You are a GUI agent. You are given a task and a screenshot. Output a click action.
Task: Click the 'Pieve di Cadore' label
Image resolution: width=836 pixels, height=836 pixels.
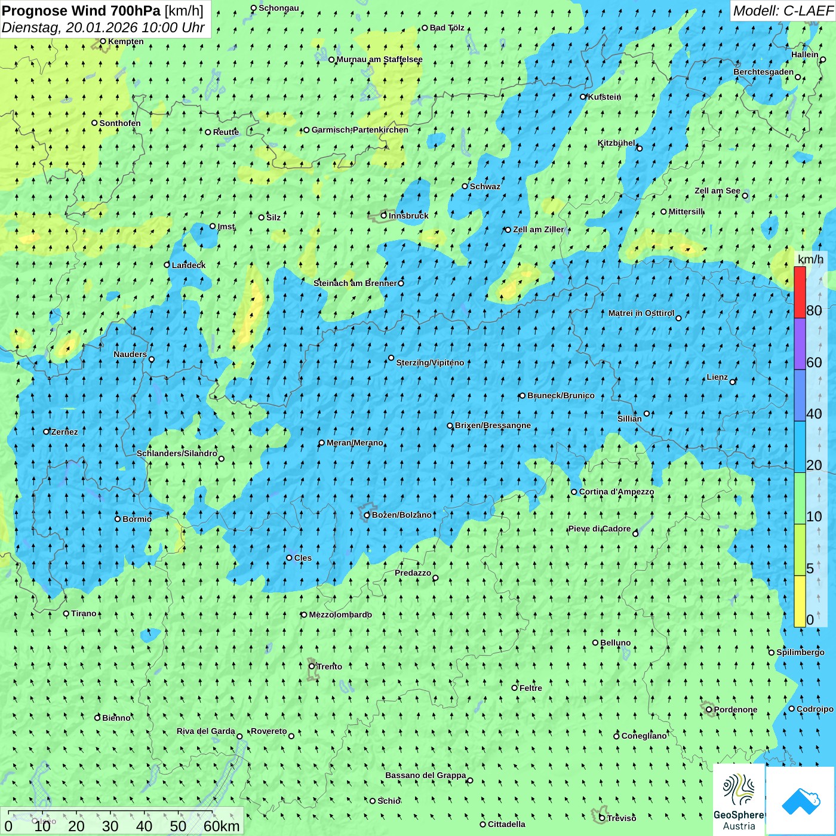pyautogui.click(x=600, y=528)
